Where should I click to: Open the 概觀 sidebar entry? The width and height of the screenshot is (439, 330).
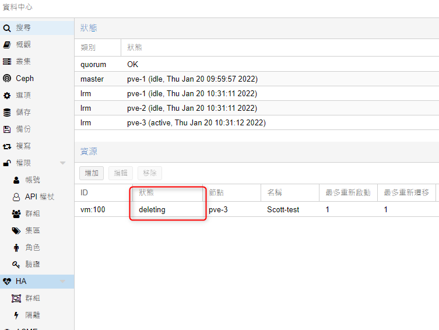coord(37,45)
